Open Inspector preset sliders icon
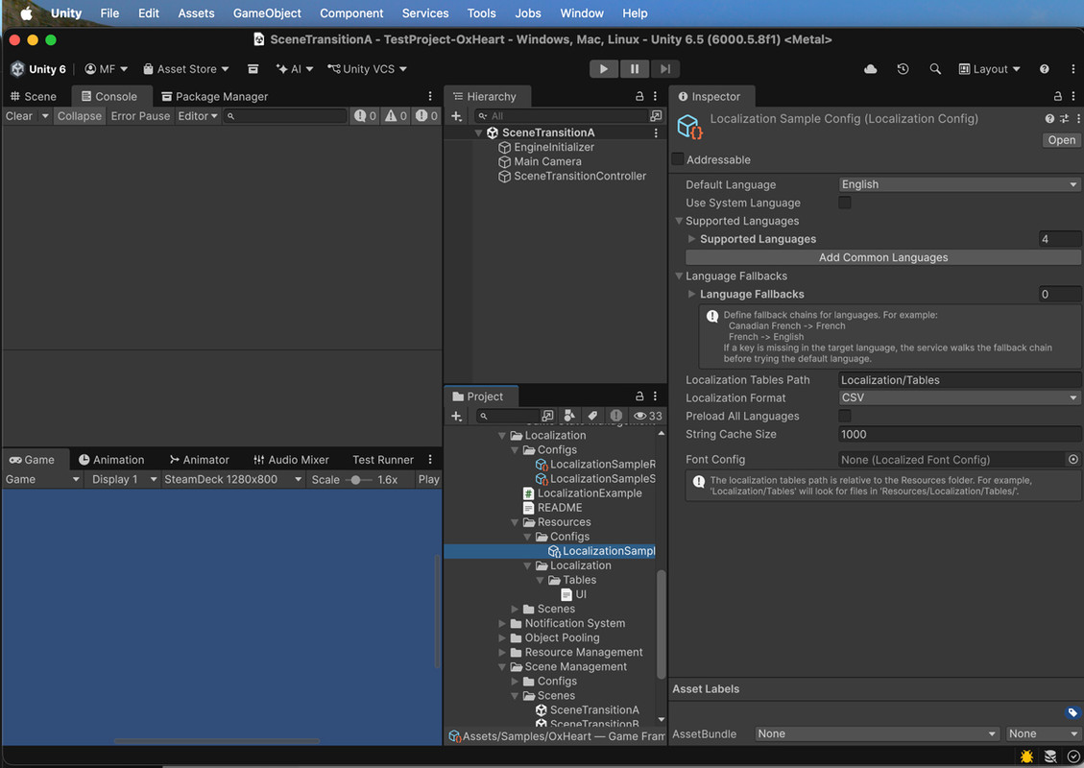The width and height of the screenshot is (1084, 768). pyautogui.click(x=1064, y=119)
